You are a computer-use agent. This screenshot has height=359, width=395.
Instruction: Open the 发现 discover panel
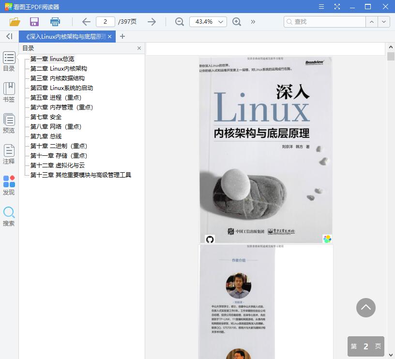[9, 185]
